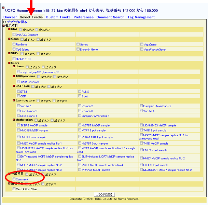Image resolution: width=209 pixels, height=205 pixels.
Task: Check the East Asians 1 checkbox
Action: pyautogui.click(x=18, y=115)
